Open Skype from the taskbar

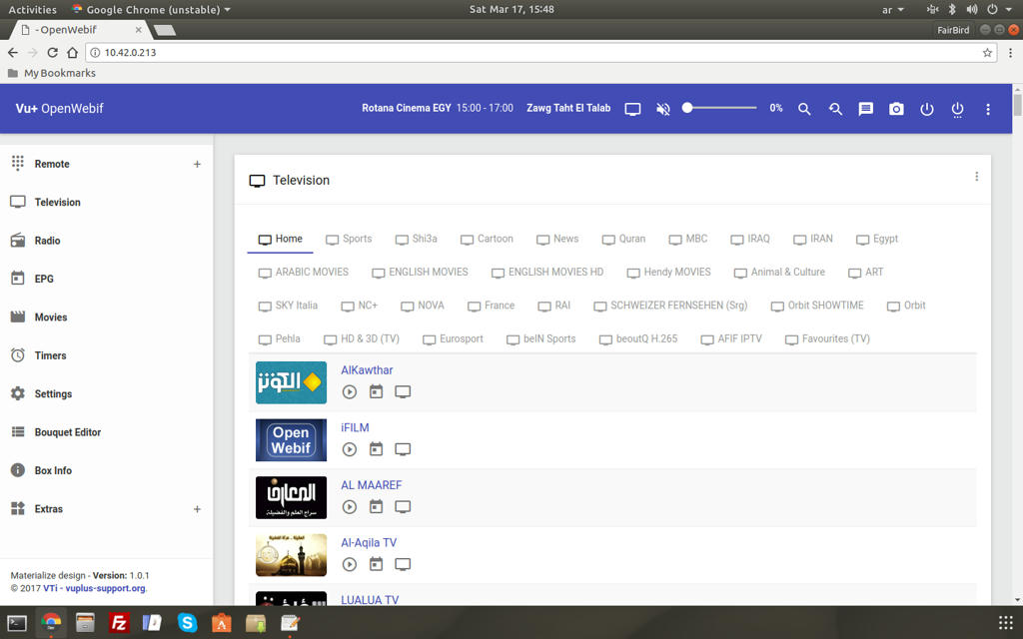click(x=187, y=623)
